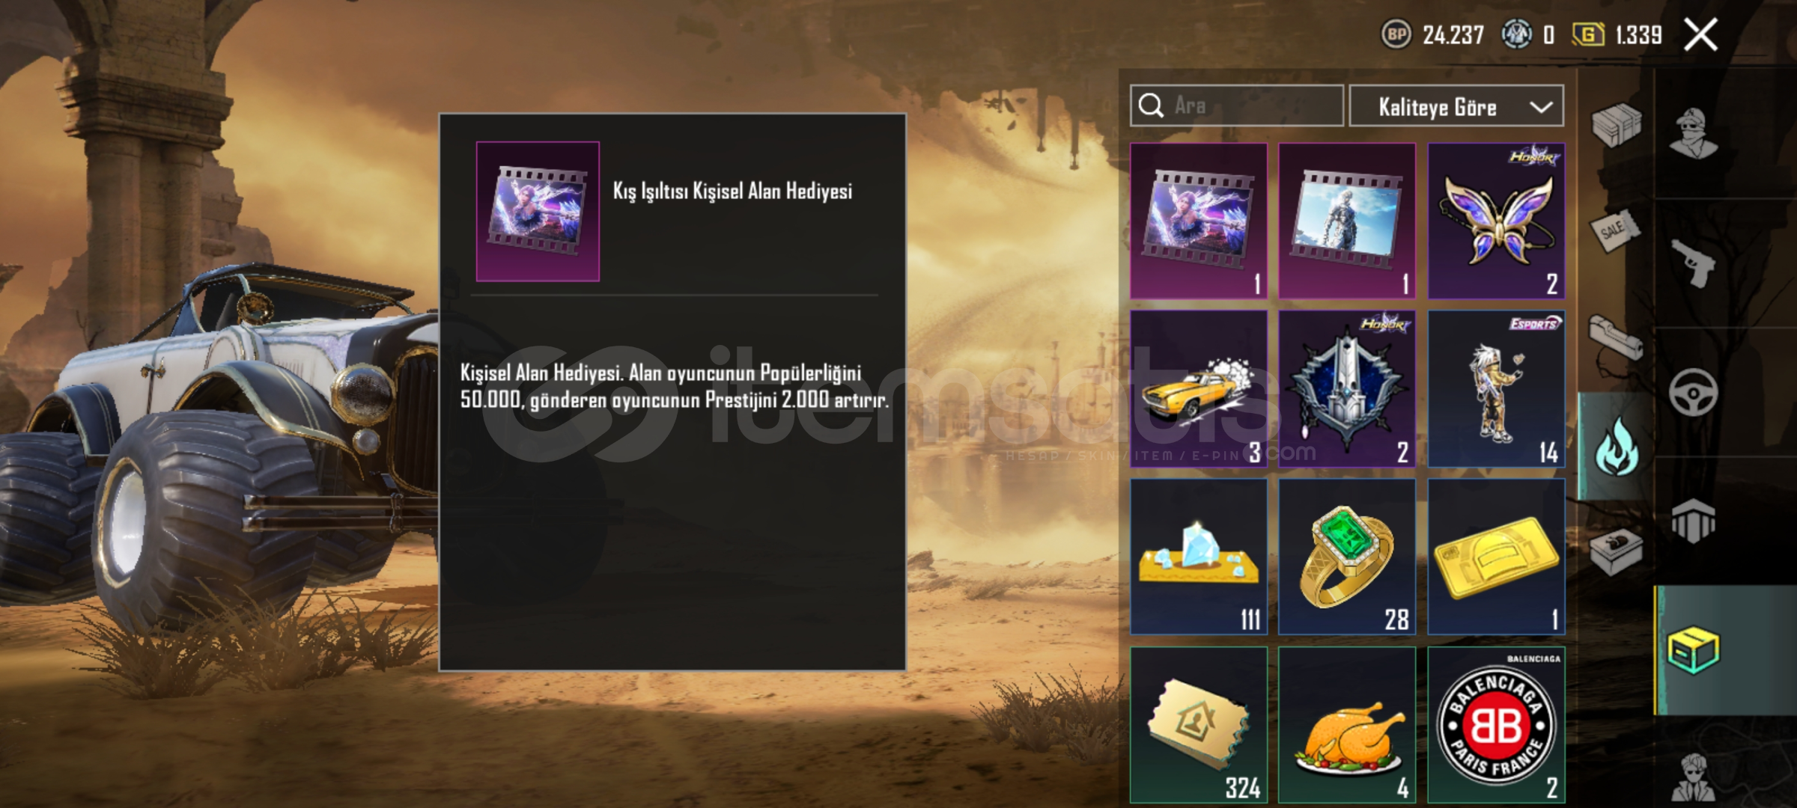Select the pistol weapons category icon
The height and width of the screenshot is (808, 1797).
[1694, 263]
